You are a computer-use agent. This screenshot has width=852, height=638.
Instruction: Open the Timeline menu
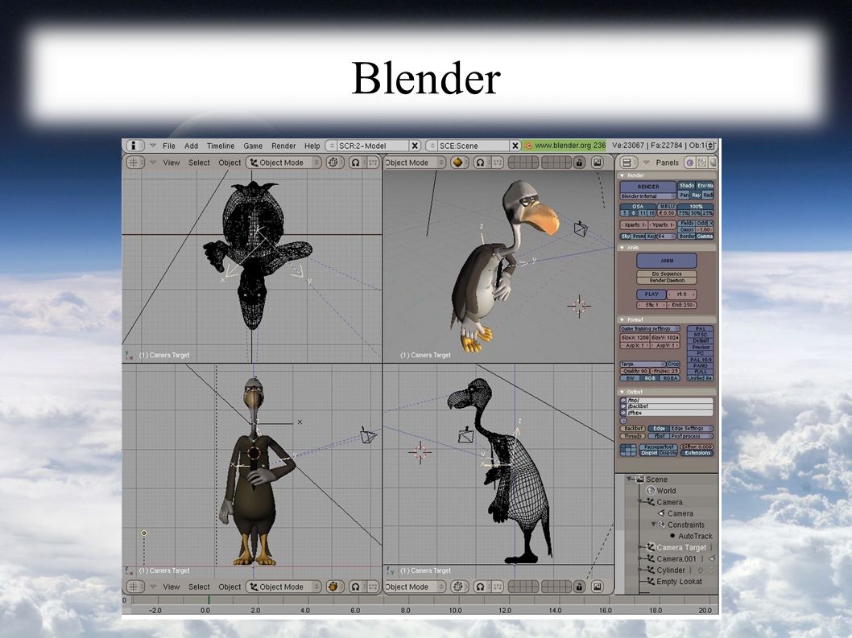[221, 146]
